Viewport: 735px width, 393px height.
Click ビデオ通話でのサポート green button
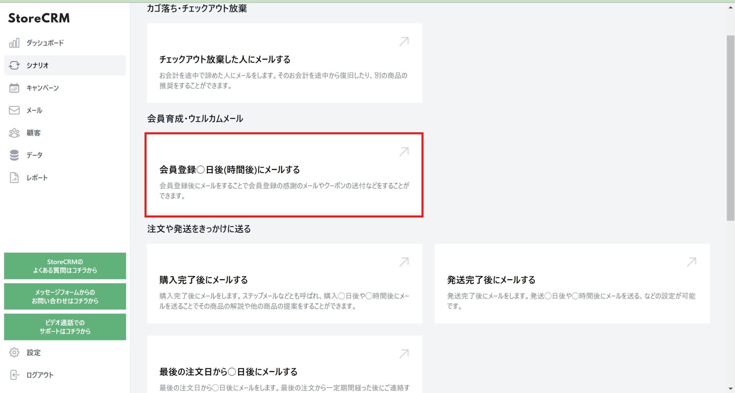tap(65, 327)
